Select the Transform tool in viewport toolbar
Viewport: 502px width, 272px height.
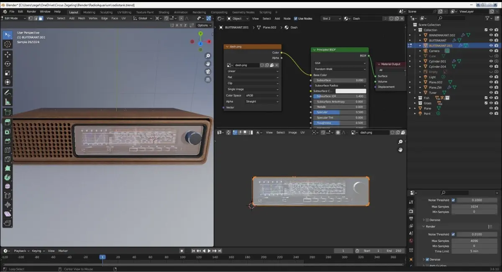coord(8,82)
